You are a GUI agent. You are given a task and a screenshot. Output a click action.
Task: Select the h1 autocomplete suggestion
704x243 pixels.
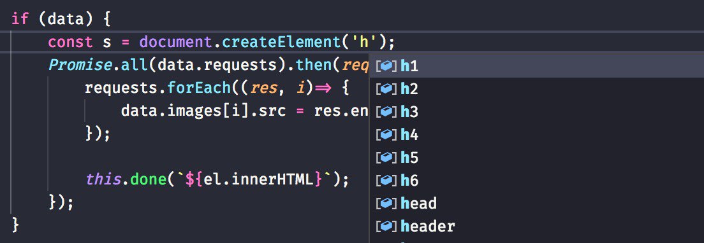pos(536,66)
